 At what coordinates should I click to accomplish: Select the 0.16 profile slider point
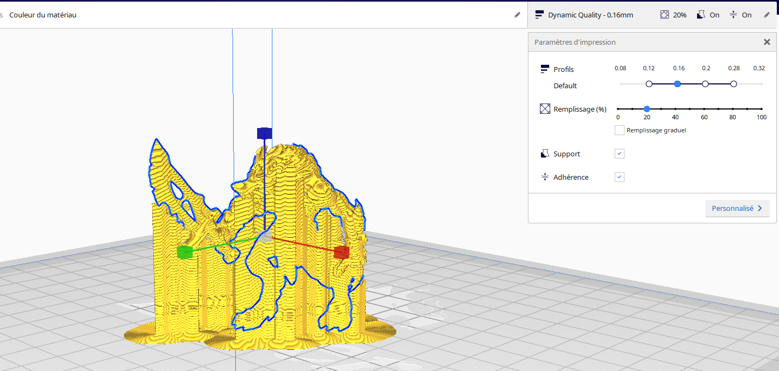point(677,84)
